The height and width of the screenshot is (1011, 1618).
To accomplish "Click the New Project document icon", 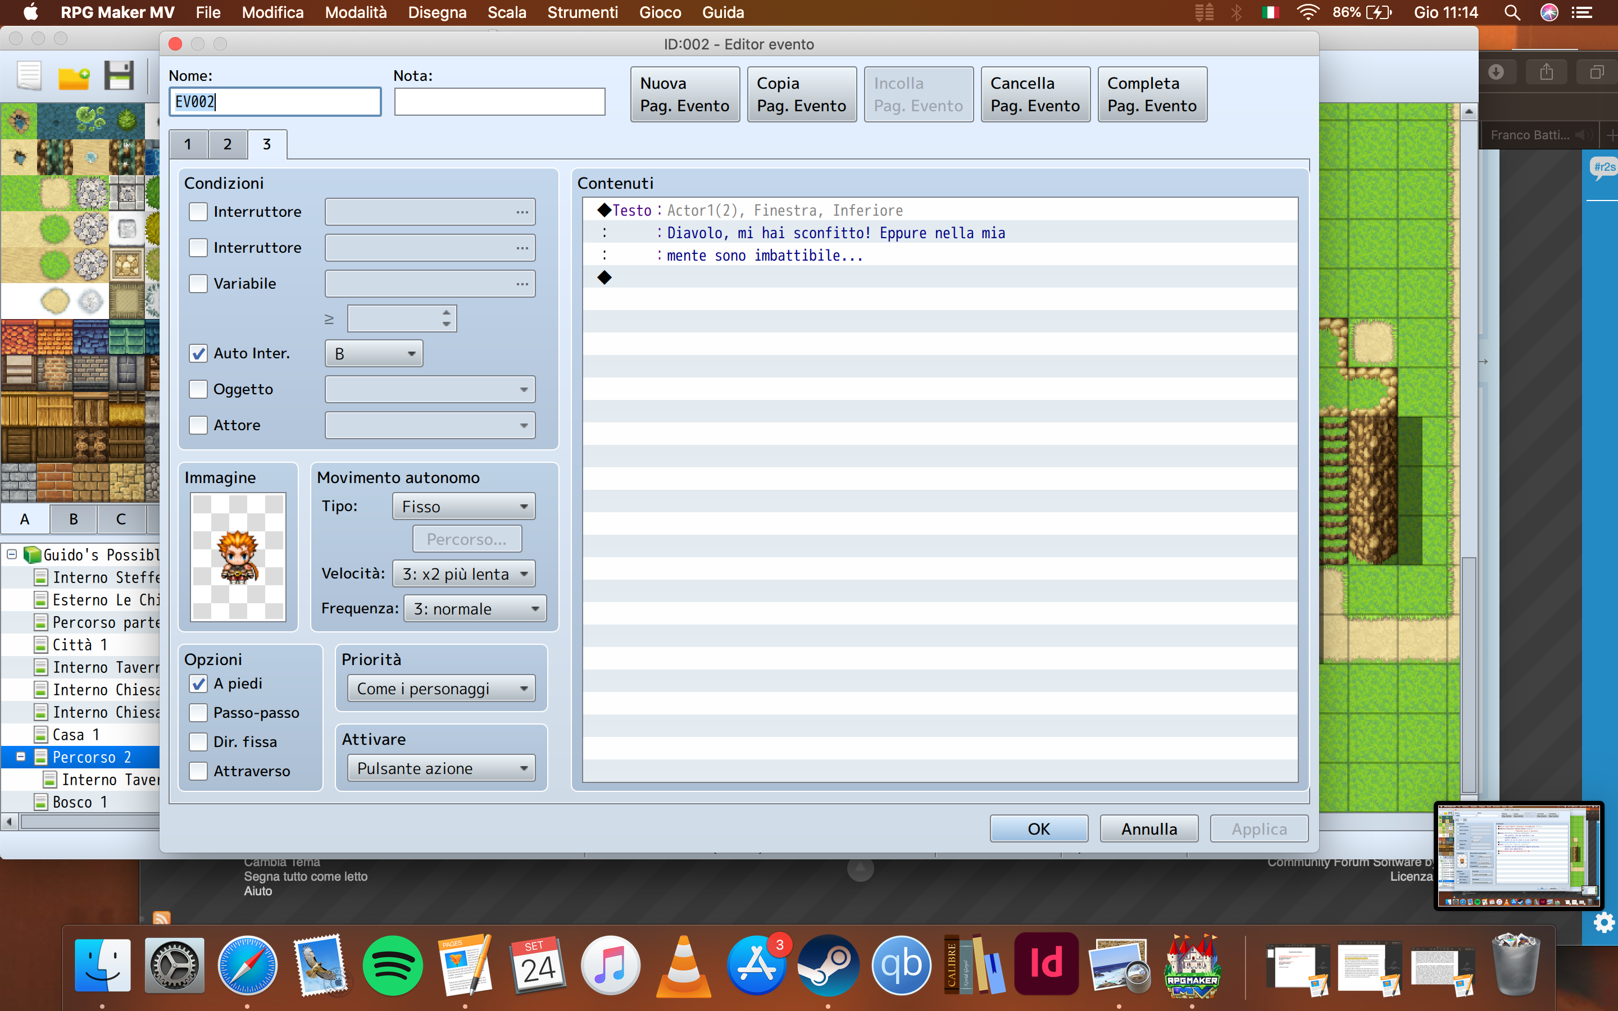I will click(29, 76).
